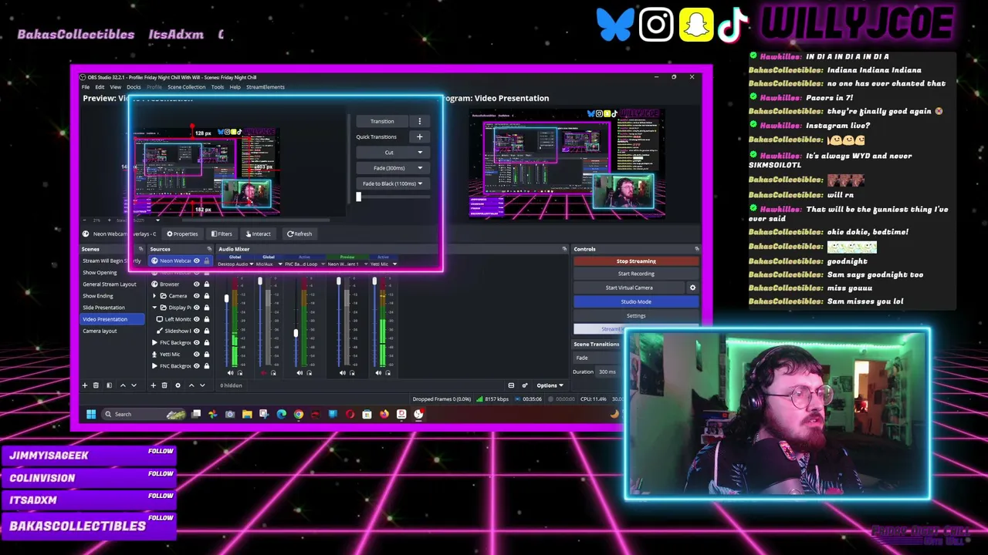The width and height of the screenshot is (988, 555).
Task: Add a new scene with the plus icon
Action: pyautogui.click(x=85, y=385)
